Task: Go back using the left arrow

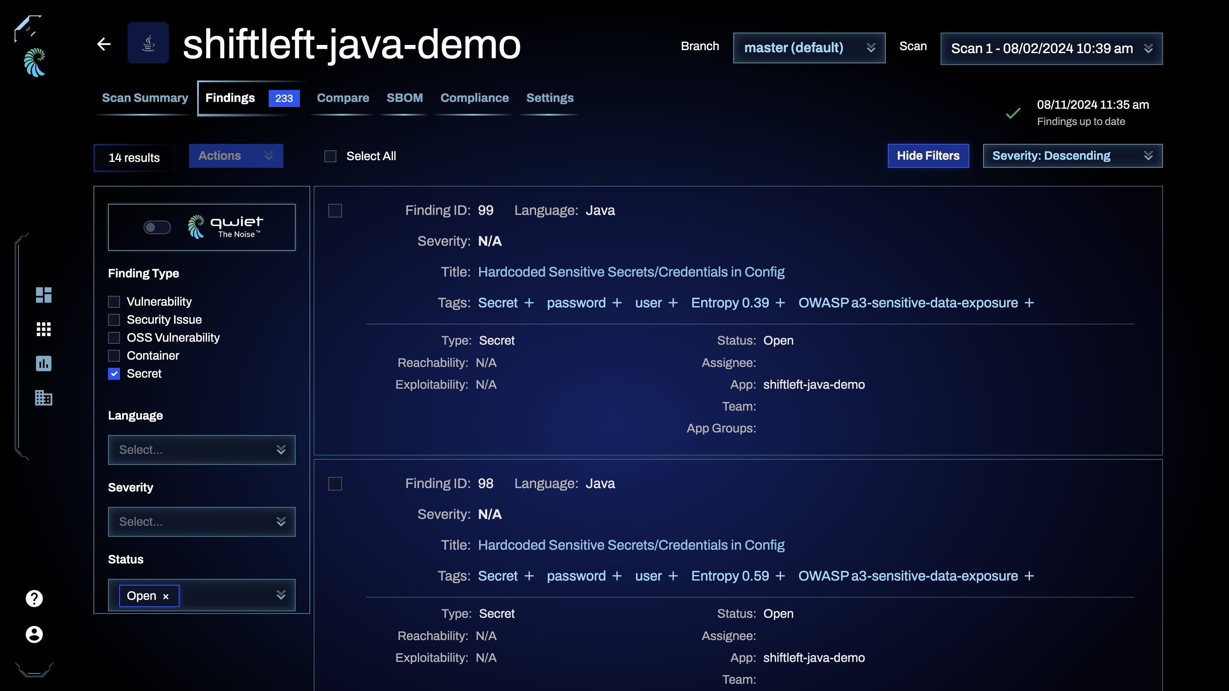Action: [x=104, y=45]
